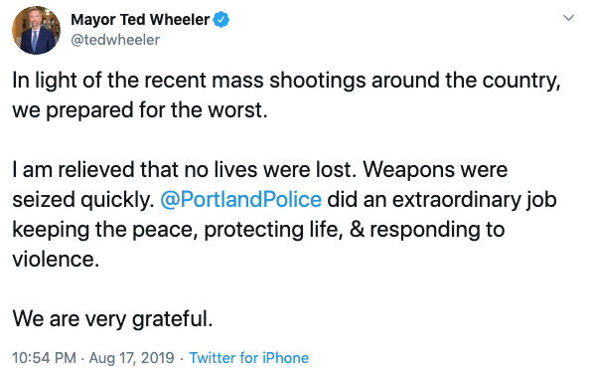
Task: Open the Mayor Ted Wheeler display name
Action: 140,20
